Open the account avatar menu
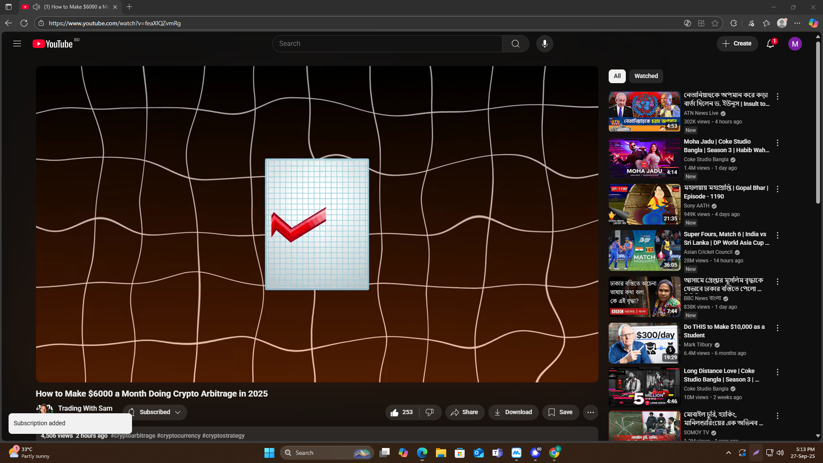The height and width of the screenshot is (463, 823). point(795,44)
